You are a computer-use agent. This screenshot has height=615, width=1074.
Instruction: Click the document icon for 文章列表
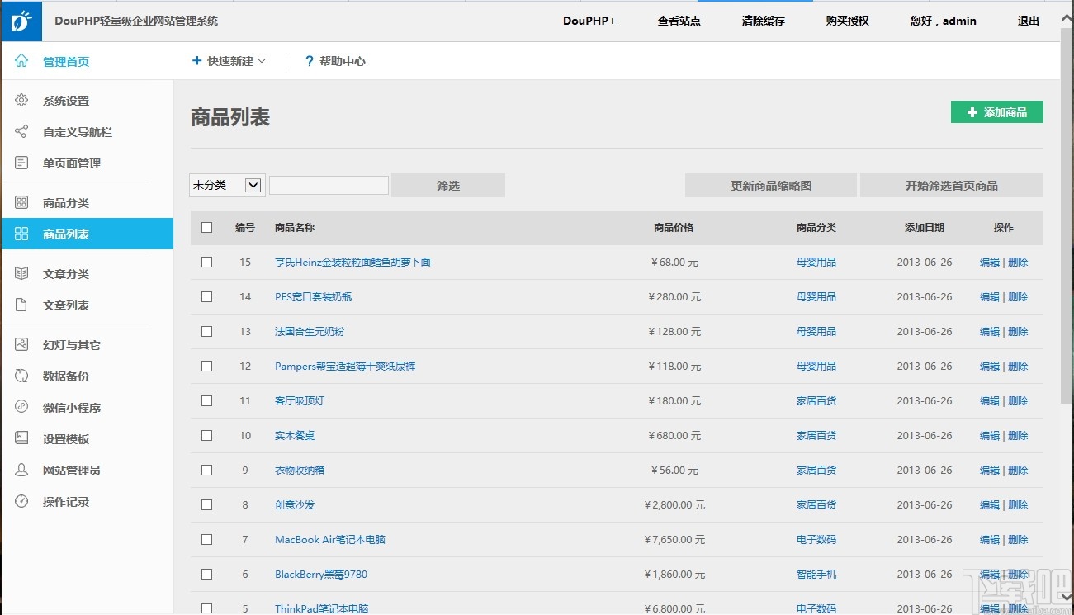point(21,305)
